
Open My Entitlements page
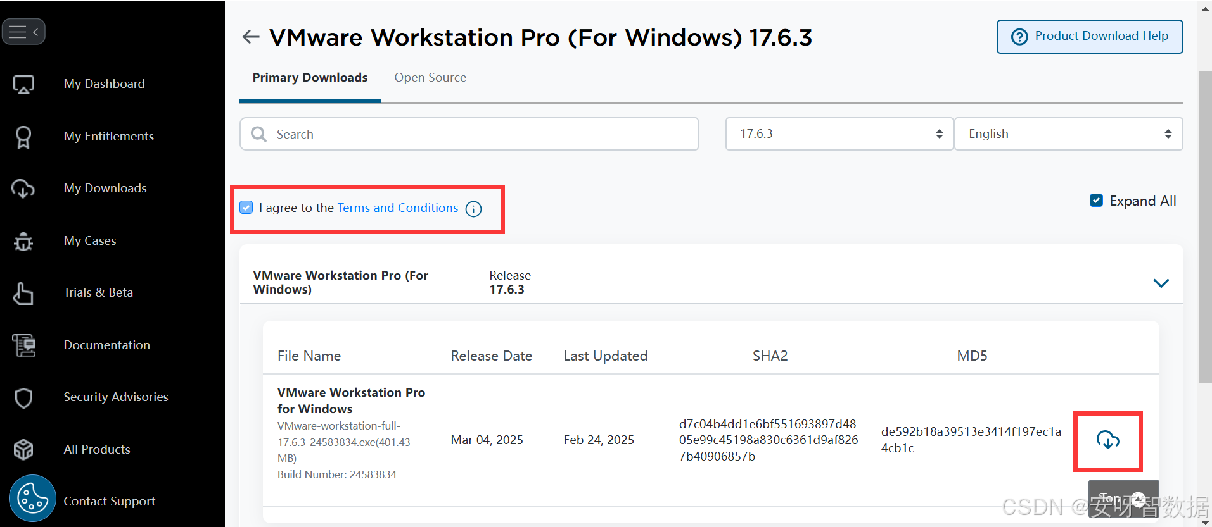coord(109,137)
